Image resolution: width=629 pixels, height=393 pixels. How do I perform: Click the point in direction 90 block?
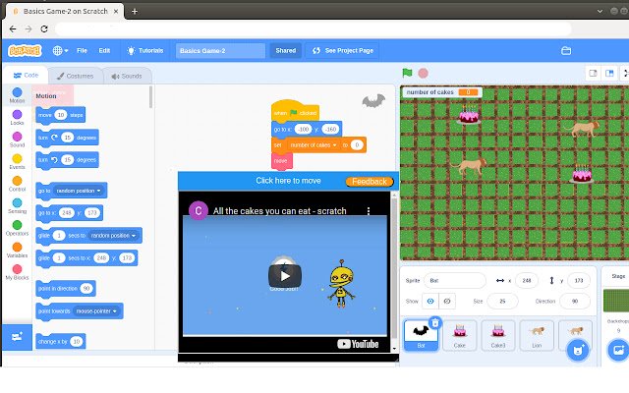coord(66,288)
